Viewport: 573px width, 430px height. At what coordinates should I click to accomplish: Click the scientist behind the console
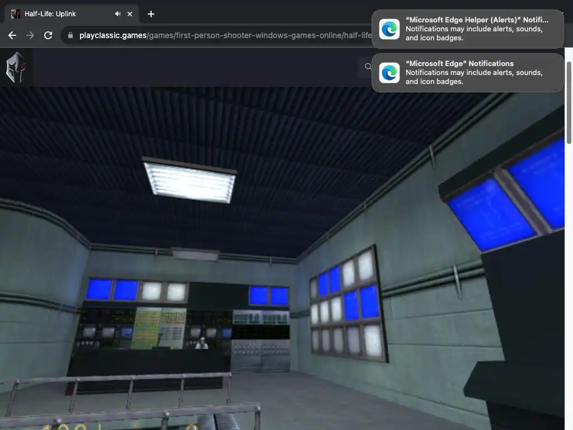(201, 343)
